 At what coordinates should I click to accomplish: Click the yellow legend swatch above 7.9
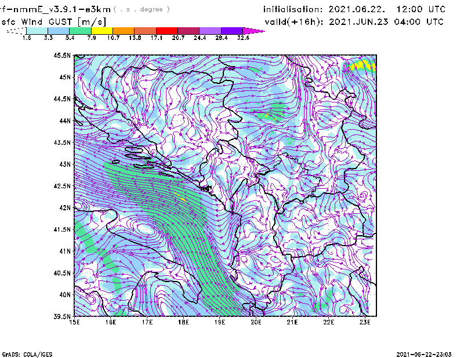pos(102,31)
